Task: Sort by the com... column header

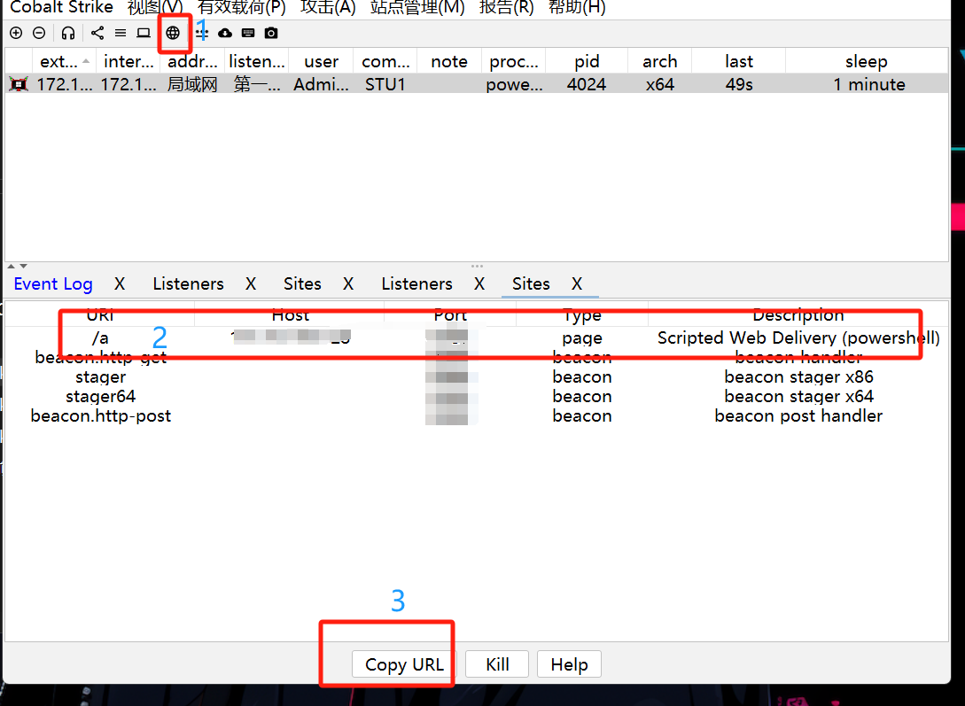Action: click(x=385, y=61)
